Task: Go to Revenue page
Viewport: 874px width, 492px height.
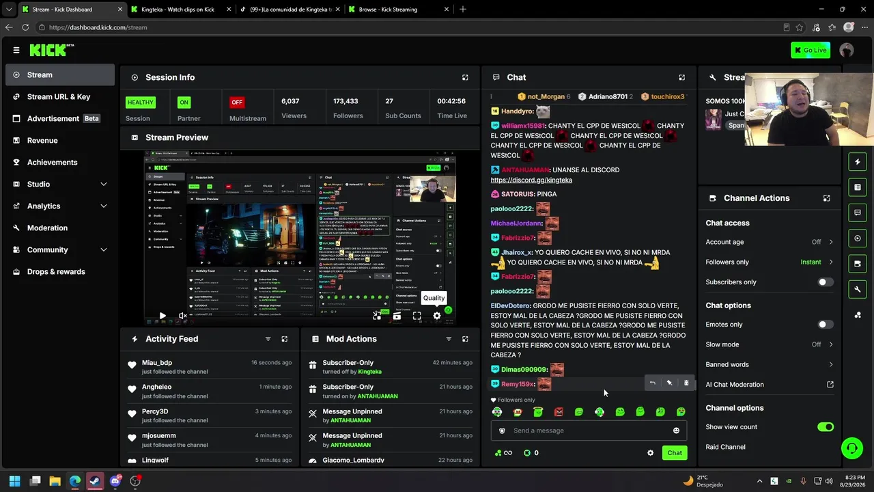Action: tap(60, 141)
